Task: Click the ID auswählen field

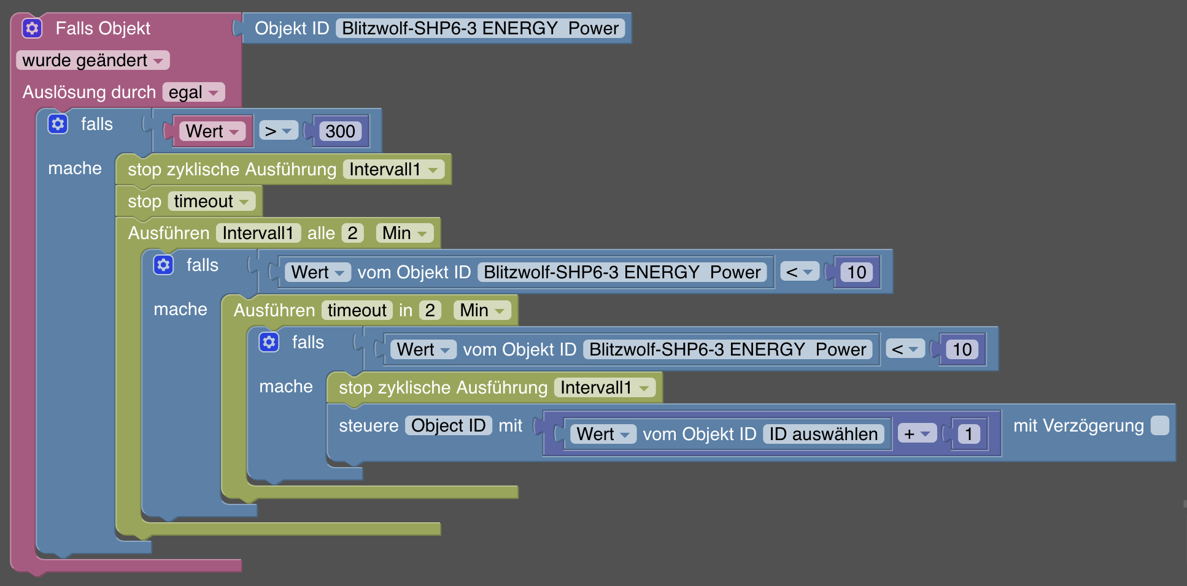Action: coord(824,434)
